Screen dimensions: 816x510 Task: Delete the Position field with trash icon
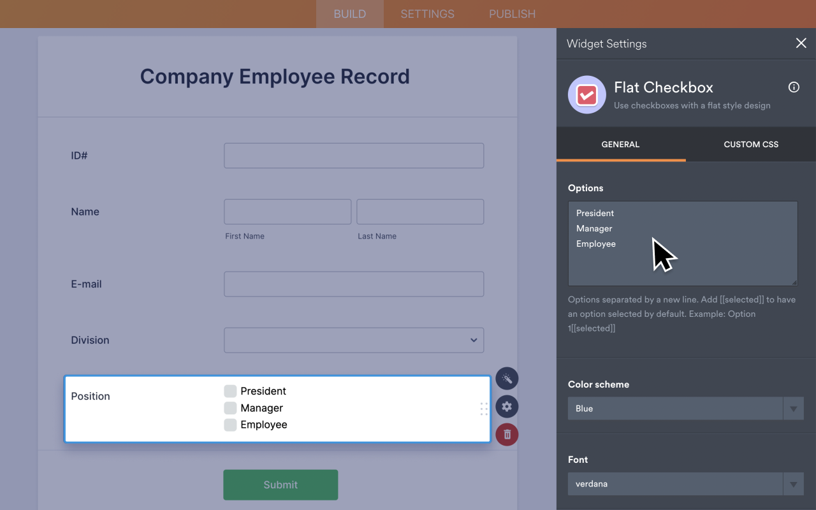pyautogui.click(x=507, y=434)
